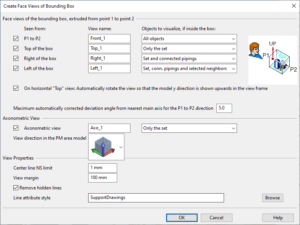Expand the Left_1 objects to visualize dropdown
The image size is (300, 225).
tap(189, 68)
